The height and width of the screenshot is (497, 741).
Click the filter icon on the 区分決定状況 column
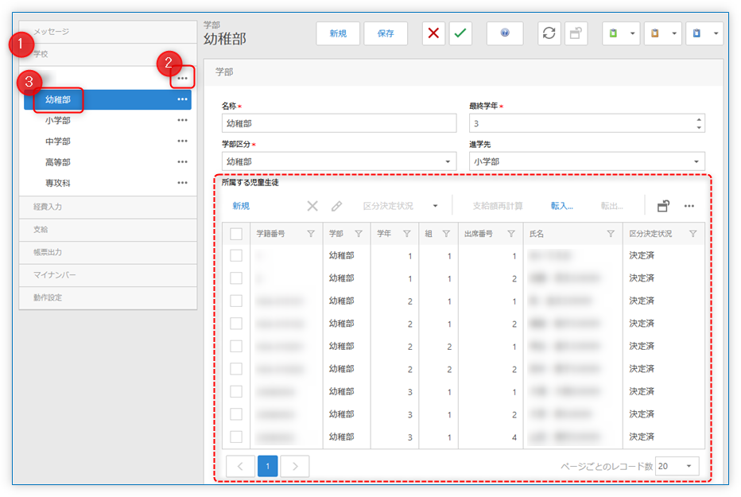click(693, 233)
